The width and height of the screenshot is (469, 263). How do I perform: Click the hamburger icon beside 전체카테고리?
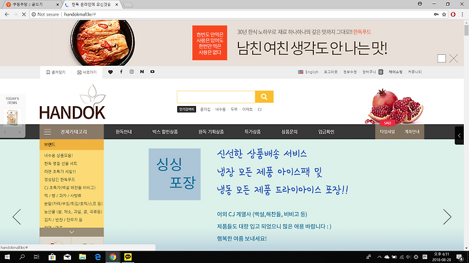tap(48, 131)
